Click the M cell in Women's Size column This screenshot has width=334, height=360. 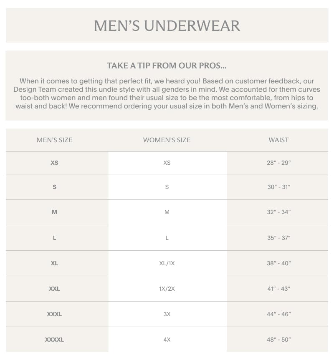click(x=167, y=212)
